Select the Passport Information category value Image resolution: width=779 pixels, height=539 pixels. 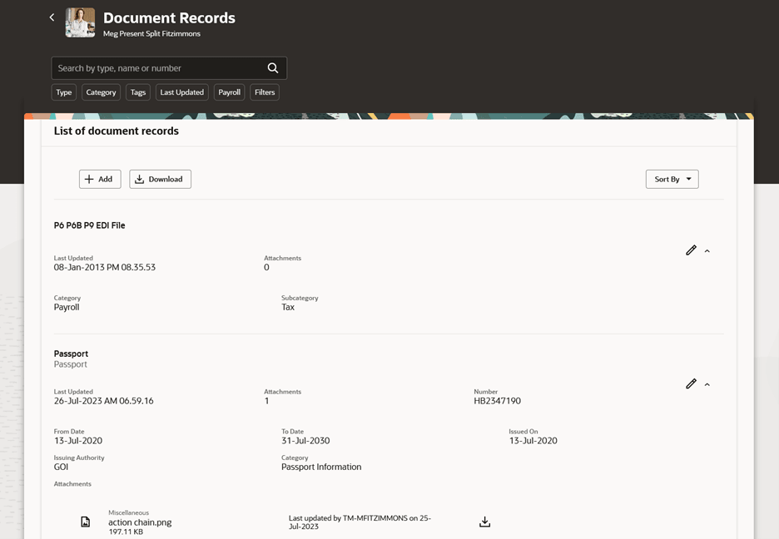pos(321,467)
